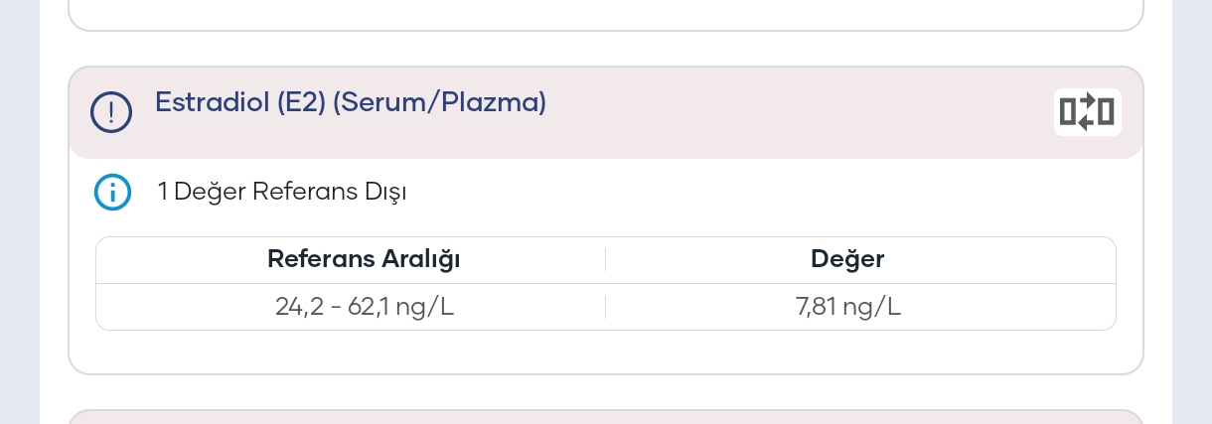Click the divider between value cells
1212x424 pixels.
[x=605, y=307]
